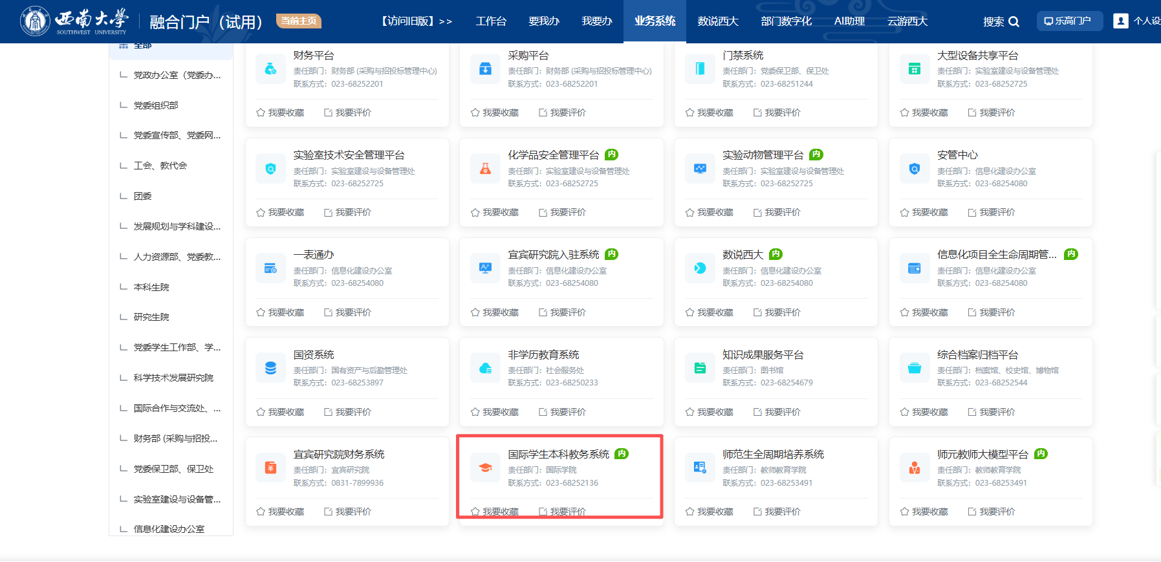This screenshot has height=562, width=1161.
Task: Select 研究生院 in the department list
Action: point(151,317)
